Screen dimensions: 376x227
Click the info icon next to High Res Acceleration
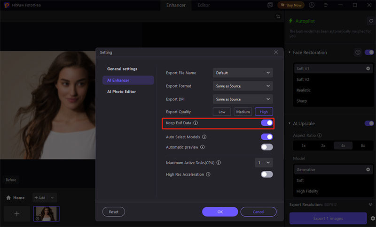tap(208, 174)
